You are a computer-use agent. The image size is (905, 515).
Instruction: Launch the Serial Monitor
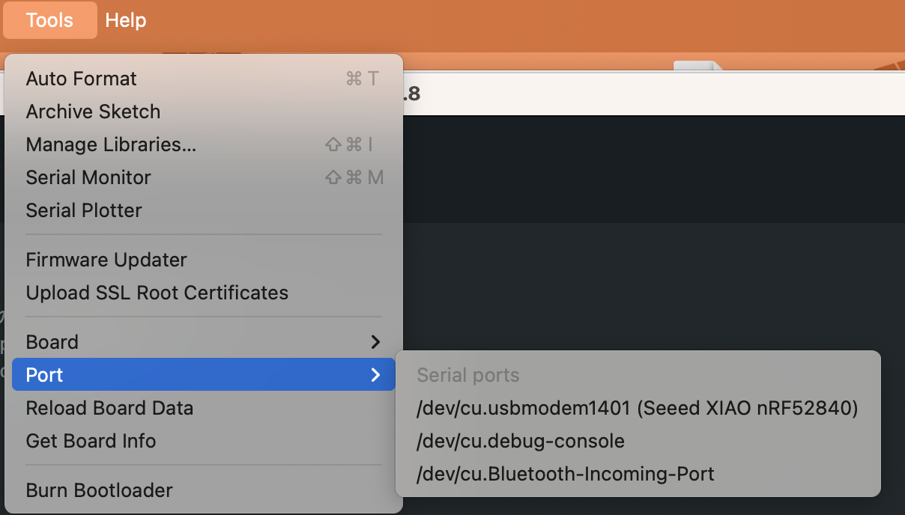coord(88,177)
